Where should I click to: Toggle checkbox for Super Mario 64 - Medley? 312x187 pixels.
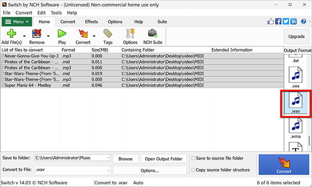click(x=3, y=85)
